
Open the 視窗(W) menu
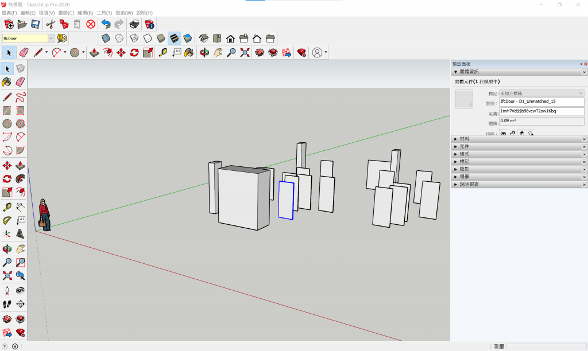tap(124, 13)
